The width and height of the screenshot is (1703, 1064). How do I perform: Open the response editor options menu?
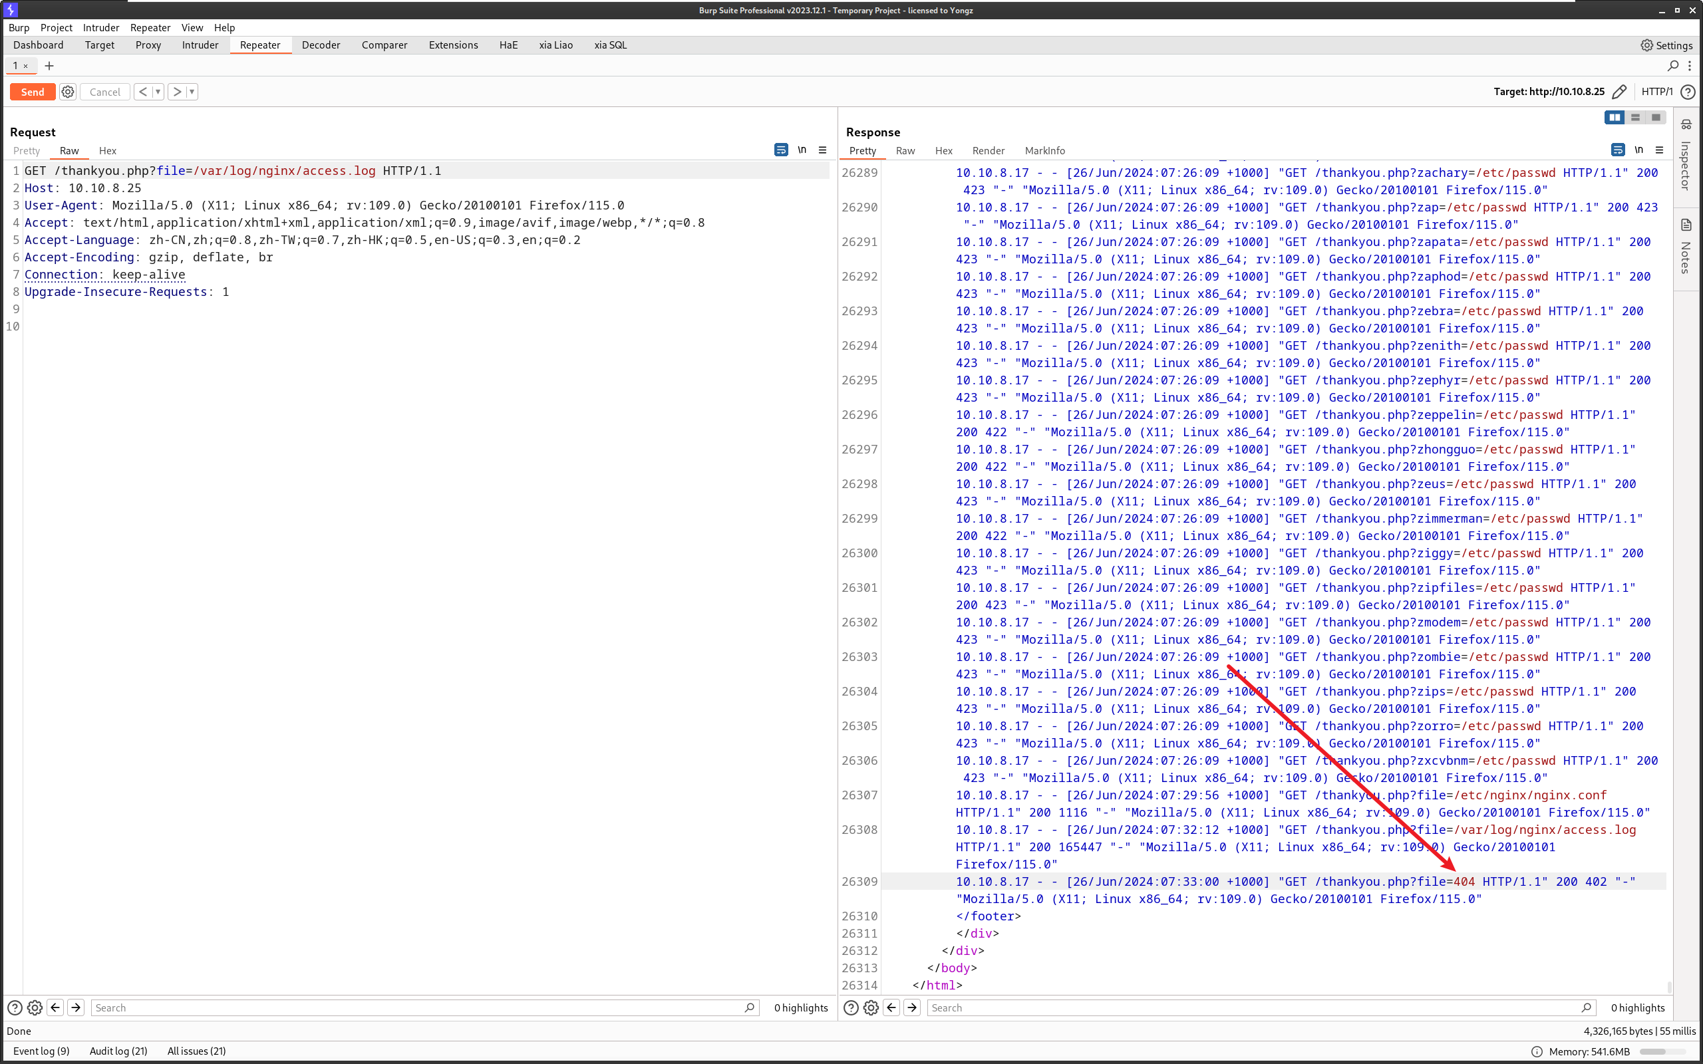(x=1658, y=150)
